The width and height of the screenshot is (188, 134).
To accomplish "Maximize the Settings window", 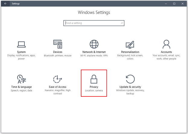I will pos(174,4).
